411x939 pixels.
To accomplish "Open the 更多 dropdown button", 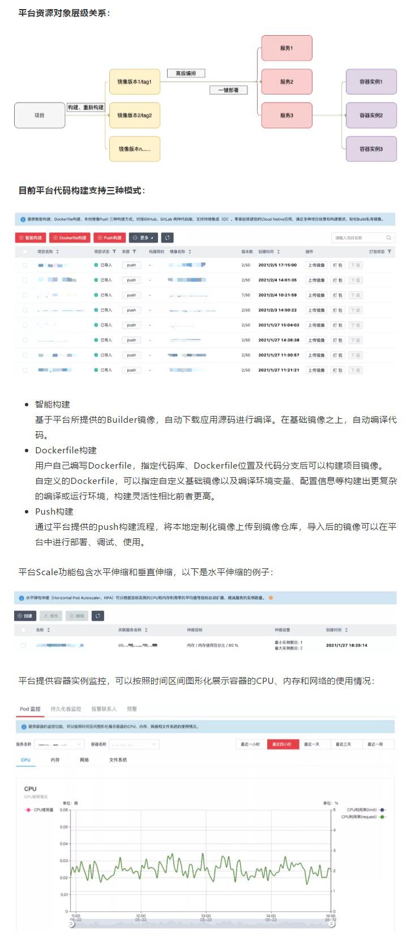I will coord(143,237).
